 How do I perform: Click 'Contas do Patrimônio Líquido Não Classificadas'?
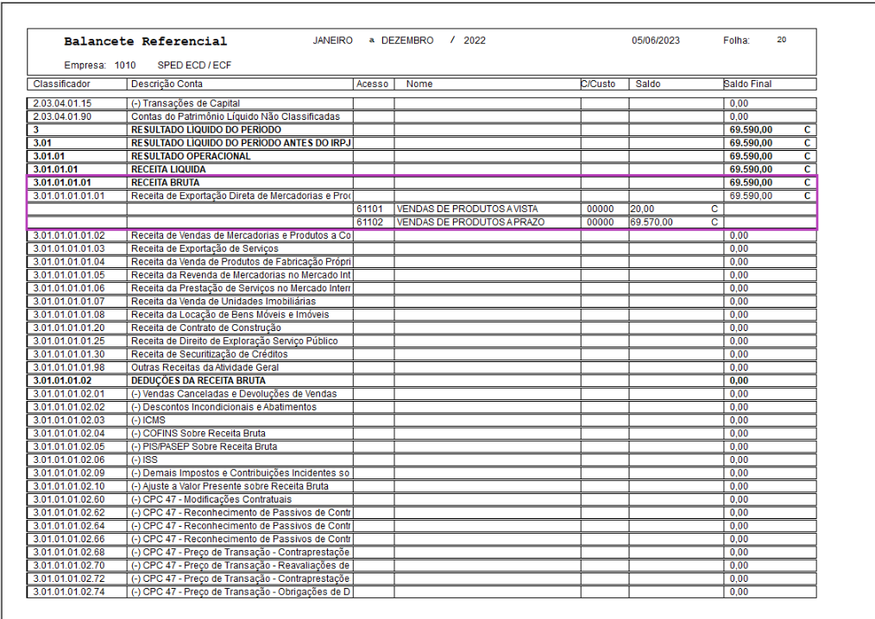pyautogui.click(x=236, y=116)
